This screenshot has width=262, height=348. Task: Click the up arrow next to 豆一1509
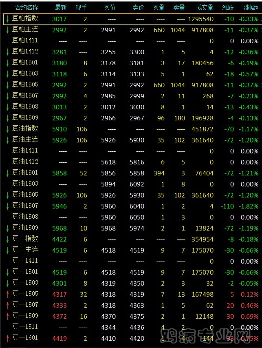point(7,316)
